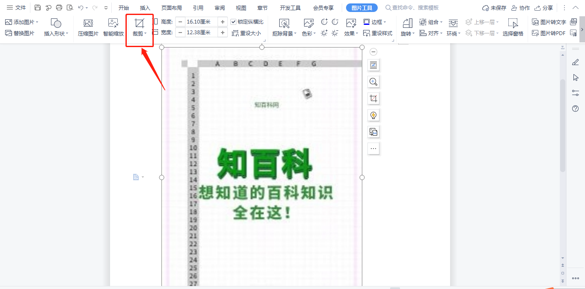Select the 裁剪 crop tool in ribbon
Image resolution: width=585 pixels, height=289 pixels.
(x=139, y=27)
